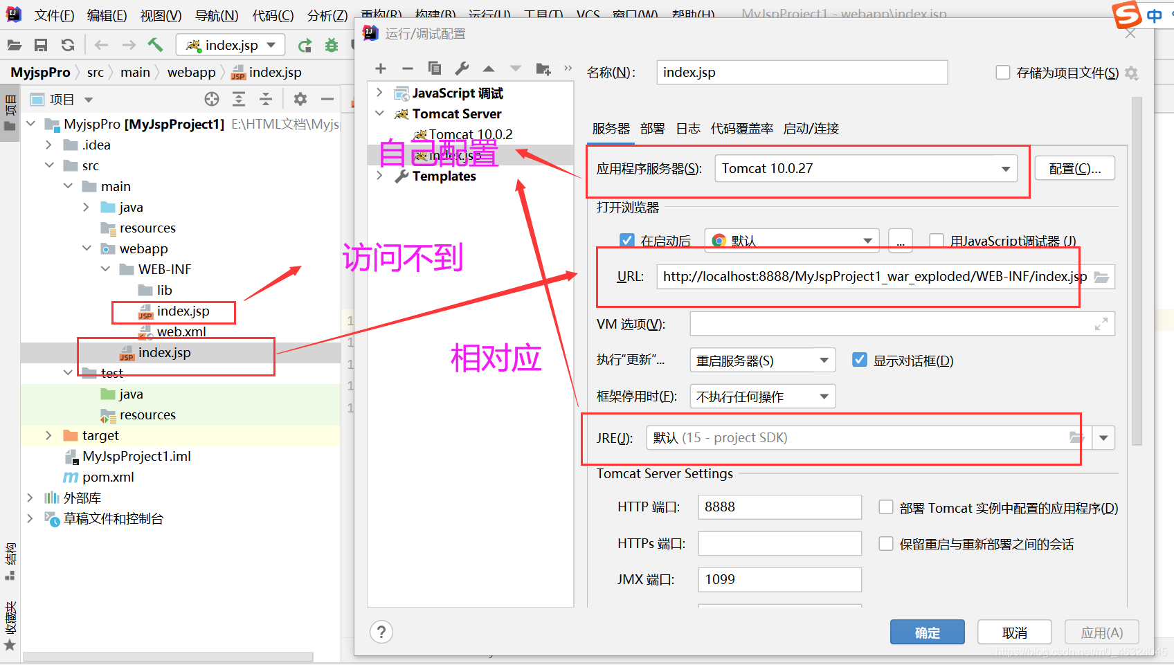This screenshot has width=1174, height=665.
Task: Collapse the webapp folder in project tree
Action: click(87, 248)
